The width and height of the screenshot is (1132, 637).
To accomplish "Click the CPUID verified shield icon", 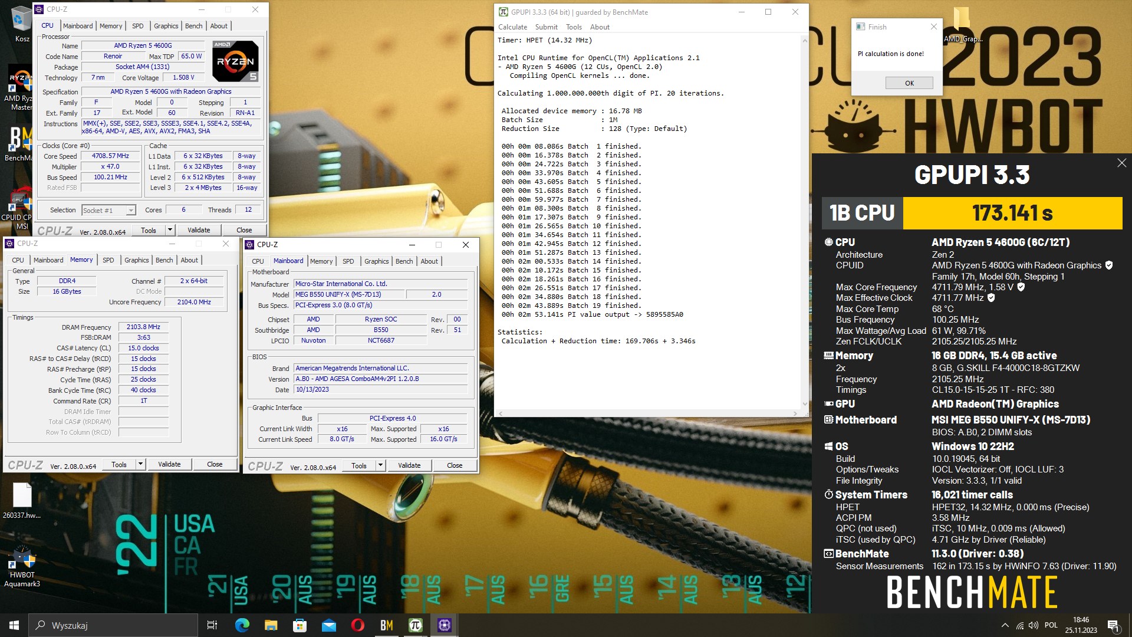I will 1109,265.
